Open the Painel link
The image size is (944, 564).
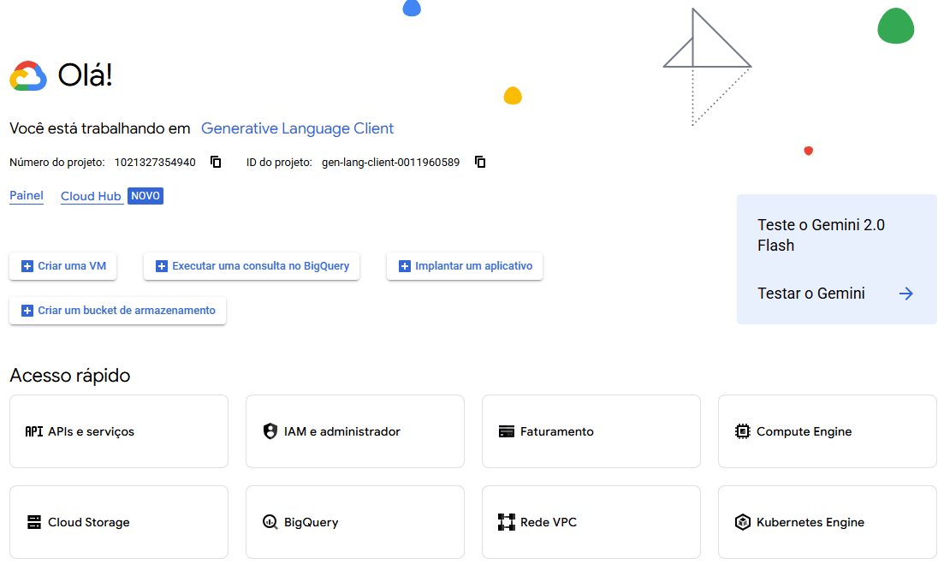click(x=27, y=196)
